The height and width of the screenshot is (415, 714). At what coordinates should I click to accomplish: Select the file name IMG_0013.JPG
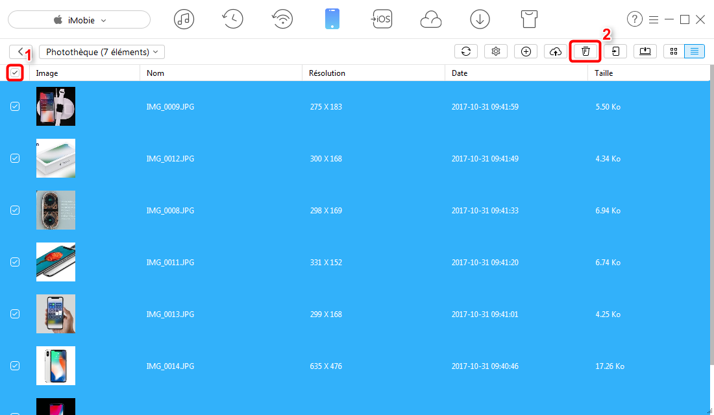click(170, 314)
